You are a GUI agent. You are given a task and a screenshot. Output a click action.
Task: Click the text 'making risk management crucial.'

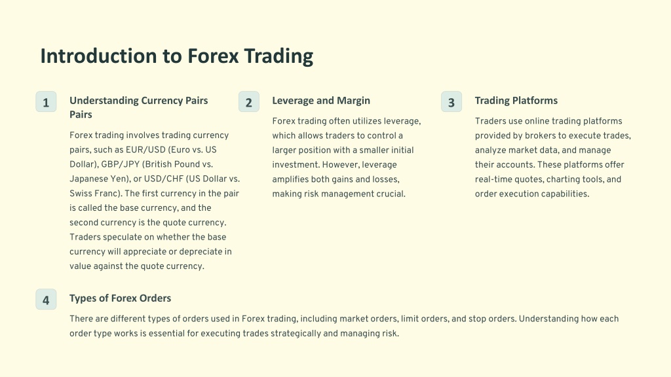tap(339, 194)
